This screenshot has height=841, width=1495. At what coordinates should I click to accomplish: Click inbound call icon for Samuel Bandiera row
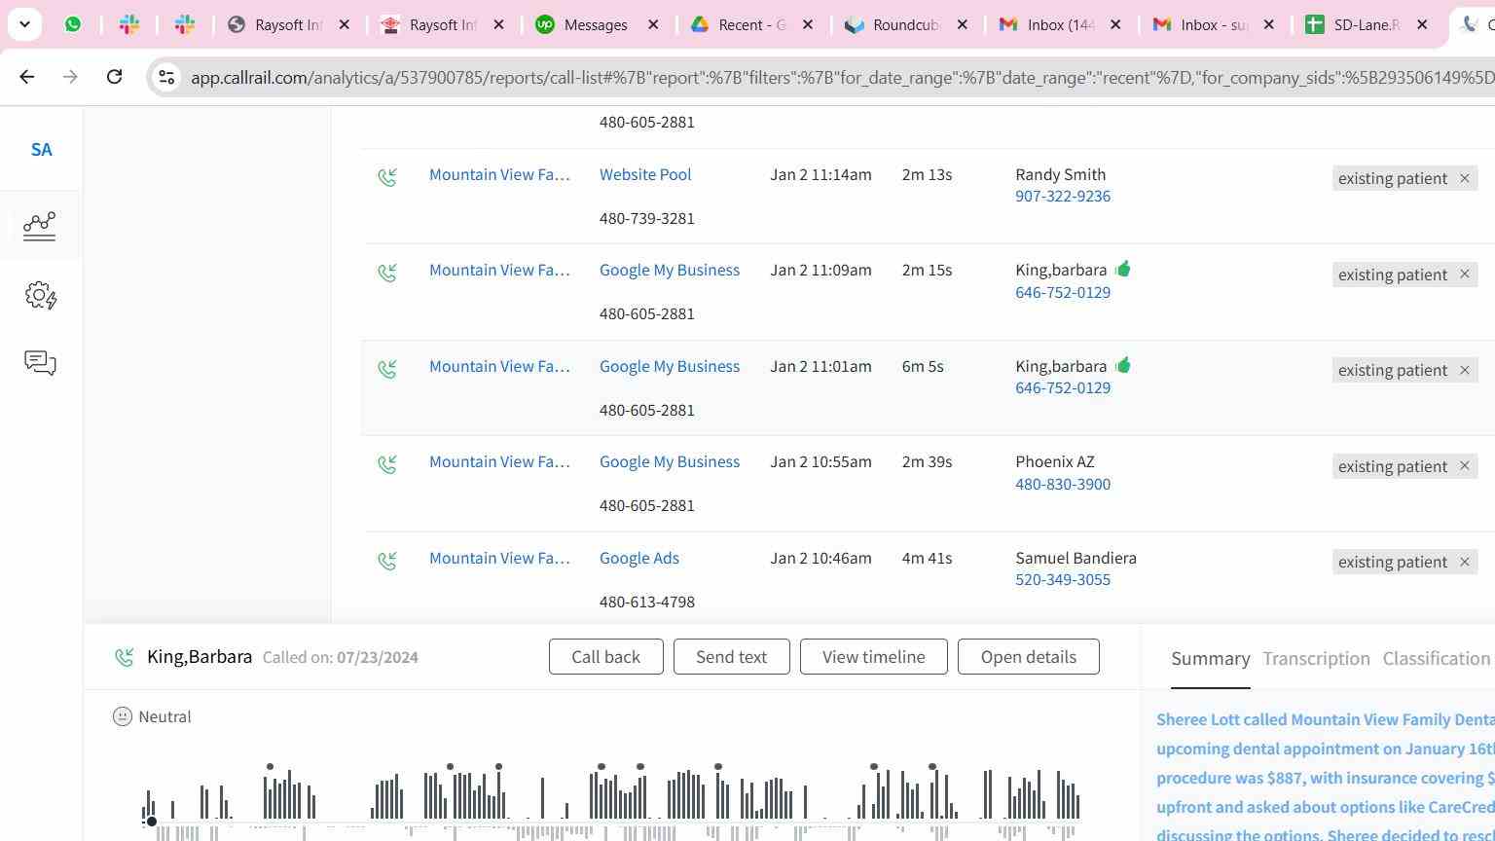pos(387,561)
